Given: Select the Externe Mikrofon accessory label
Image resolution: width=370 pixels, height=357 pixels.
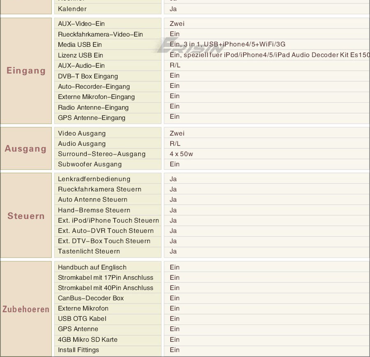Looking at the screenshot, I should tap(83, 309).
